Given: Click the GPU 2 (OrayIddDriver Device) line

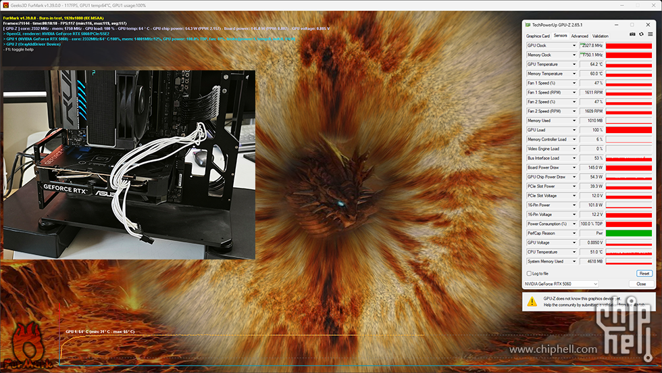Looking at the screenshot, I should tap(32, 44).
